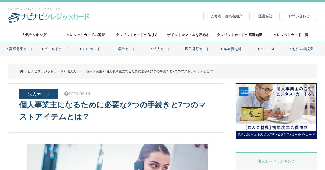Open 運営会社 page

[x=265, y=16]
